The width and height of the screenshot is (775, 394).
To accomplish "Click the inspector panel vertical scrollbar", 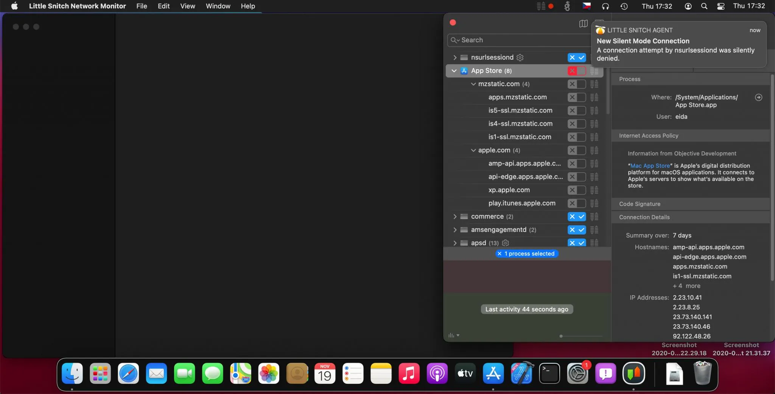I will click(x=772, y=178).
